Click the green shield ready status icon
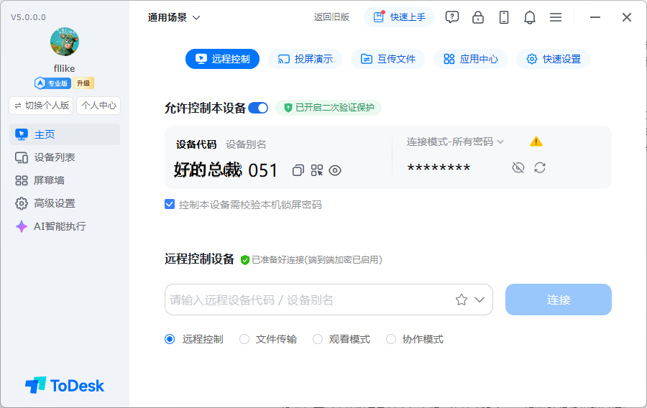This screenshot has width=647, height=408. point(244,260)
